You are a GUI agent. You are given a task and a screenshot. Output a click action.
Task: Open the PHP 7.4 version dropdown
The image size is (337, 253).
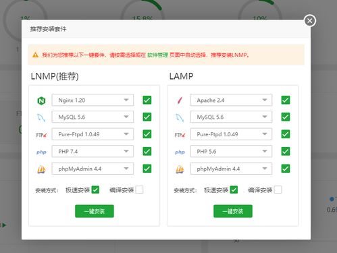click(93, 151)
